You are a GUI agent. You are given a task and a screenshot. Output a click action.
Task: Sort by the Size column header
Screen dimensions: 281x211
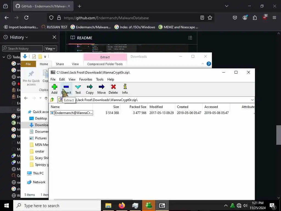click(116, 107)
